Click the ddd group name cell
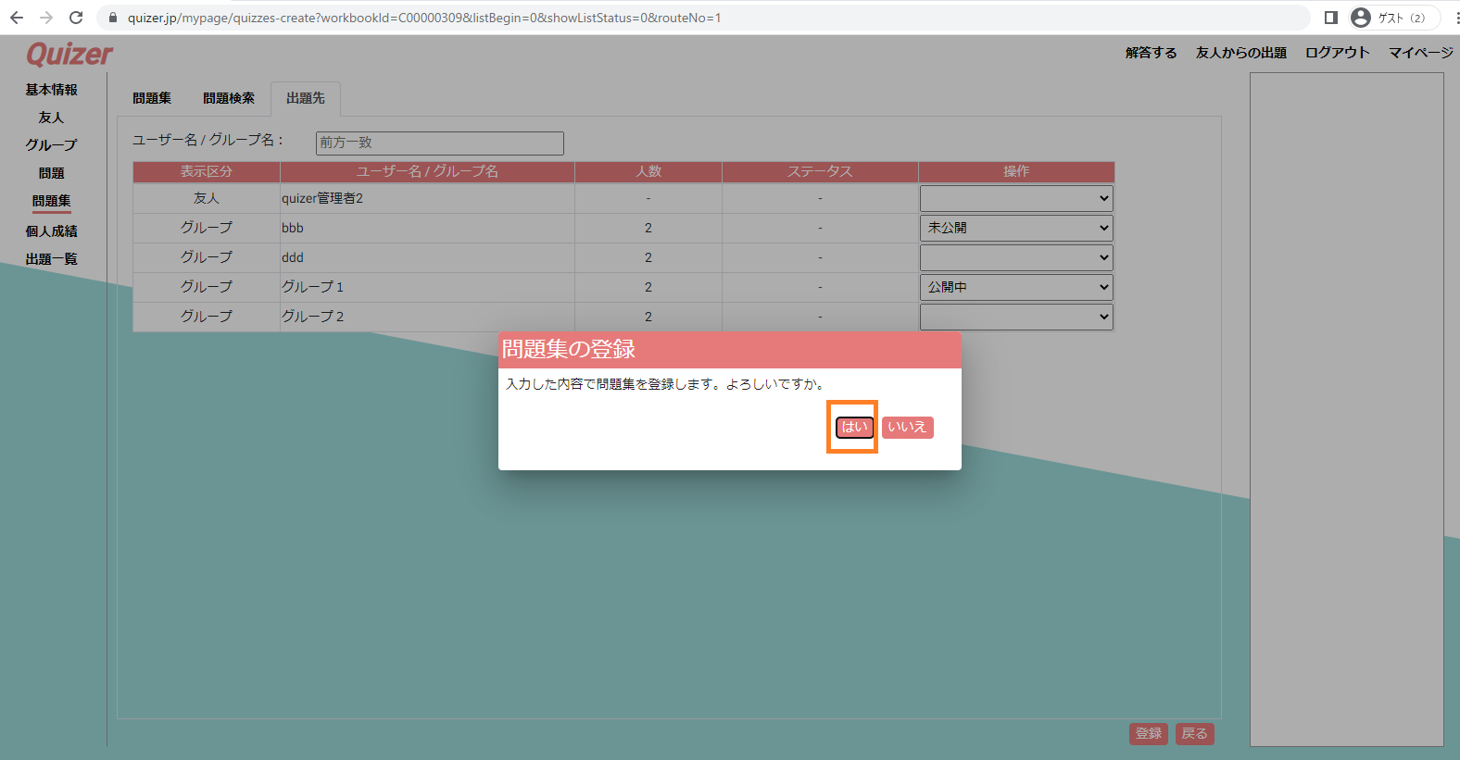1460x760 pixels. [427, 257]
